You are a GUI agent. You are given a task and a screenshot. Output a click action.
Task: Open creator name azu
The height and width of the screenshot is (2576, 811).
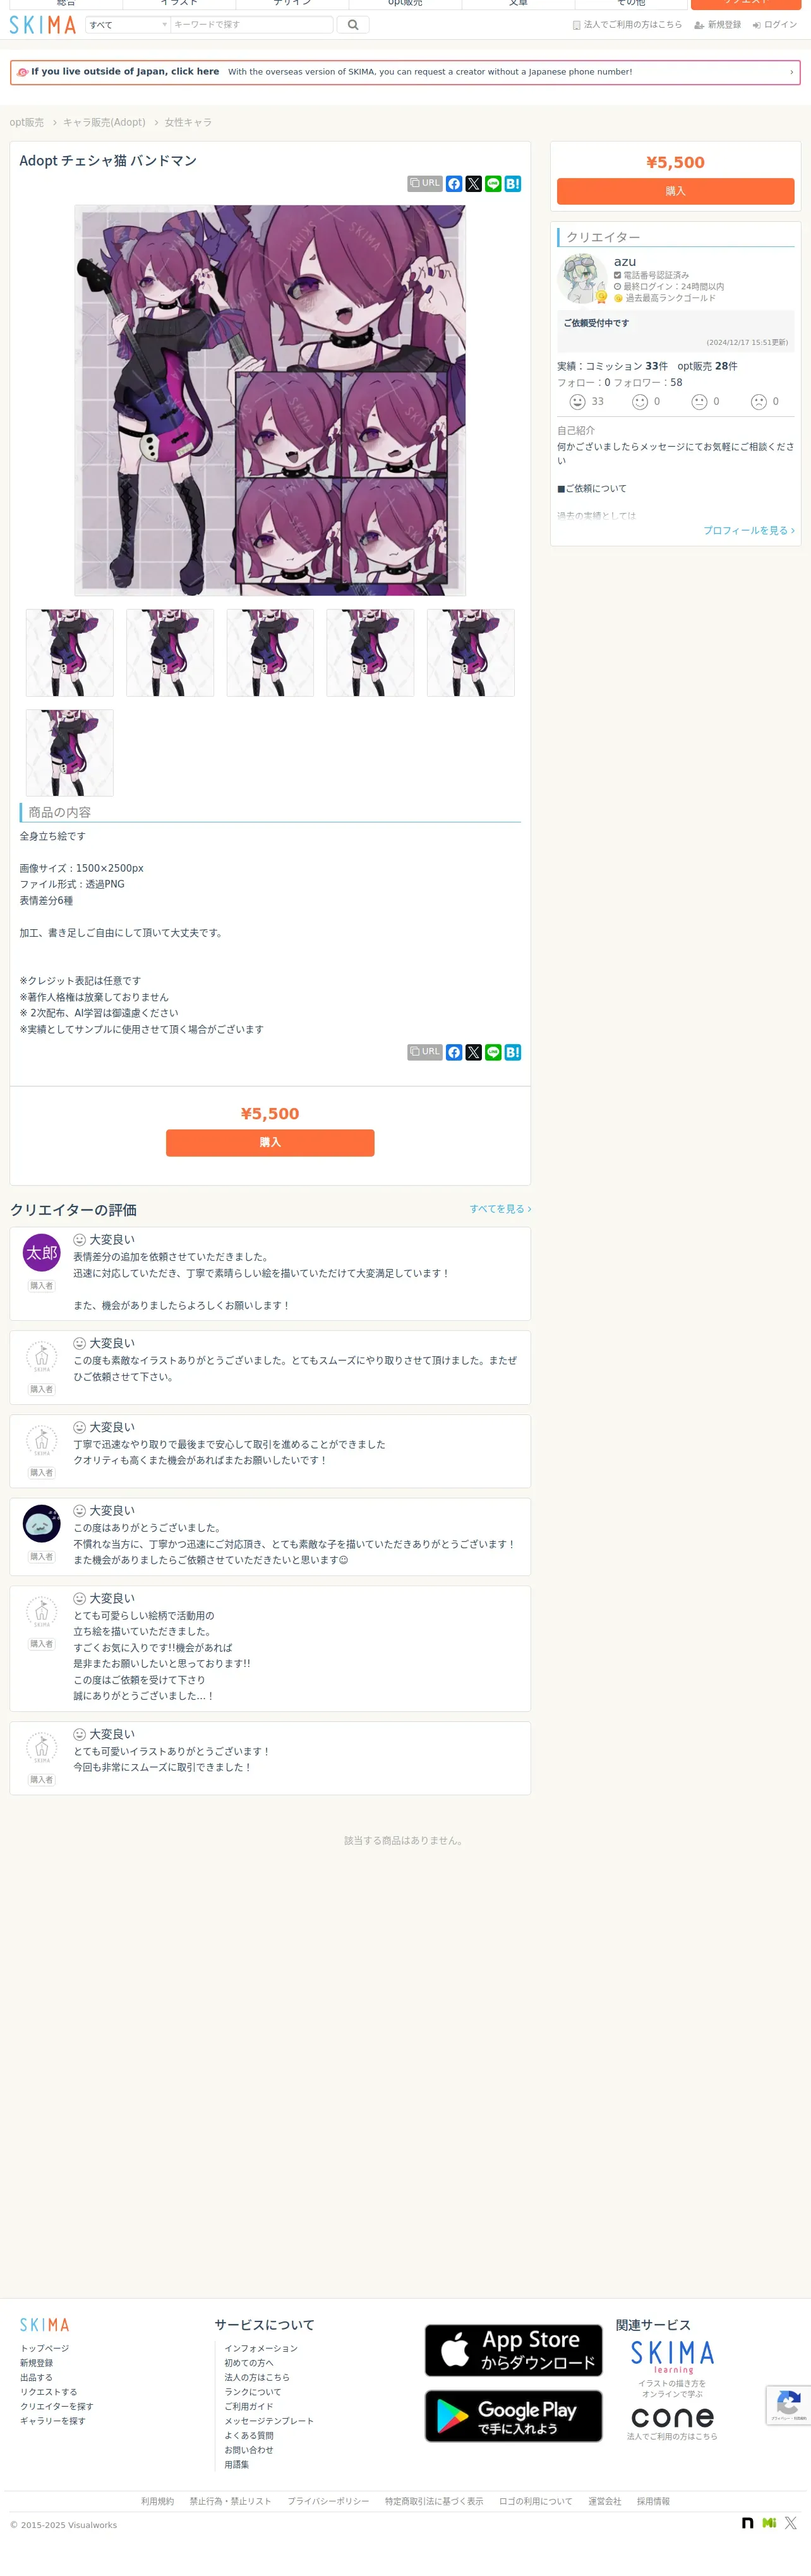[625, 262]
